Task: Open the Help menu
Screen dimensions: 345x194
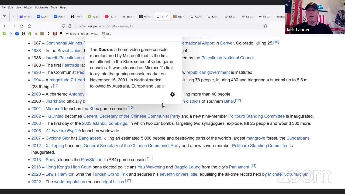Action: 63,8
